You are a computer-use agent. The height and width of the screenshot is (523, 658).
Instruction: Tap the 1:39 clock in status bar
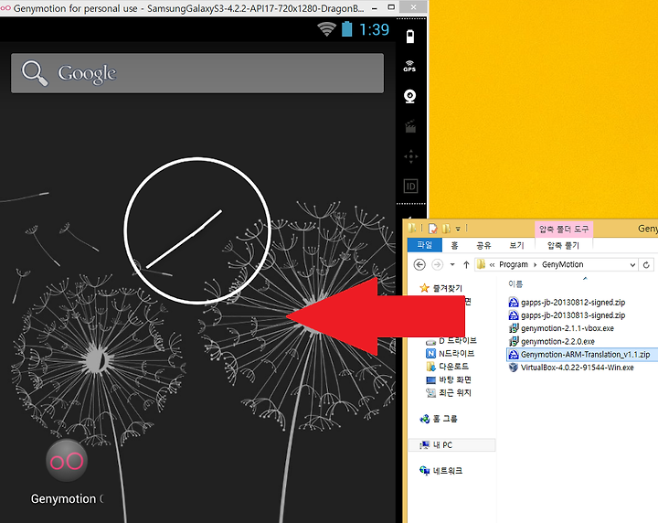pos(375,29)
